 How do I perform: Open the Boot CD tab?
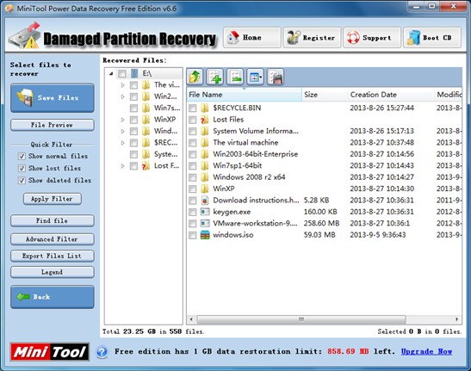[432, 38]
